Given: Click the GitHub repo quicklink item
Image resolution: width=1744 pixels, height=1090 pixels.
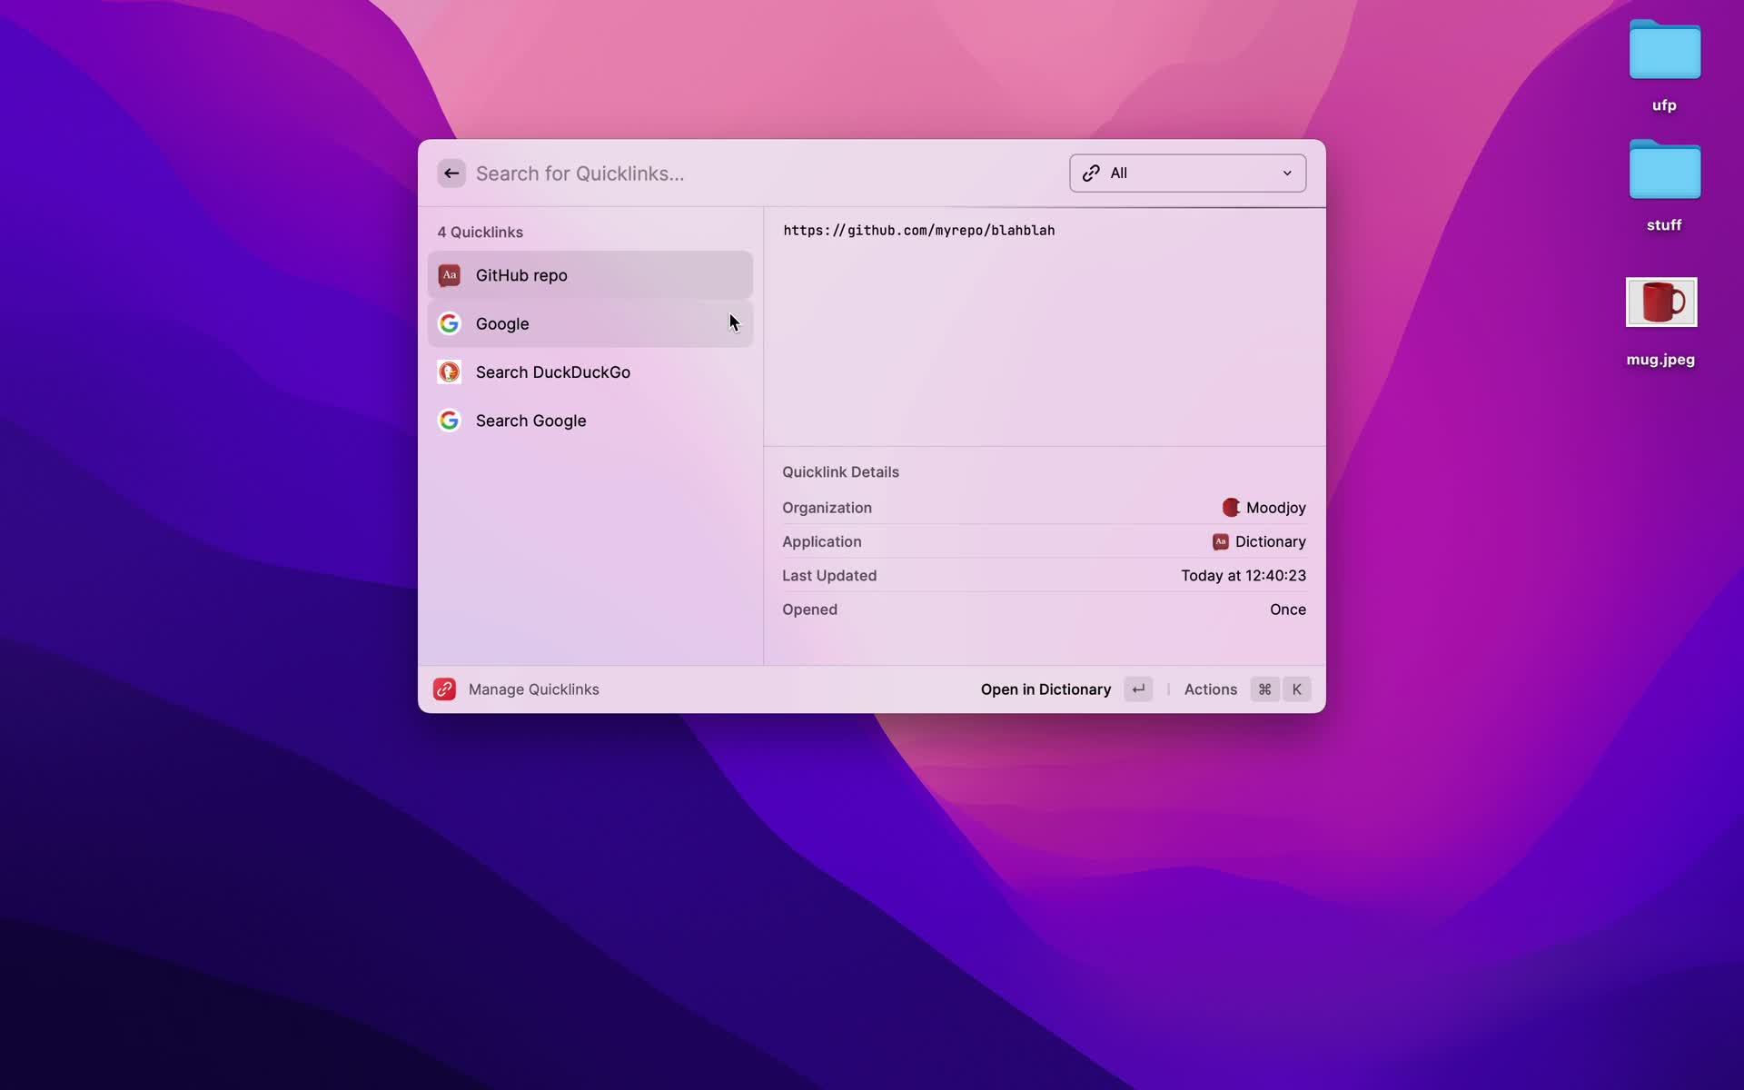Looking at the screenshot, I should coord(591,273).
